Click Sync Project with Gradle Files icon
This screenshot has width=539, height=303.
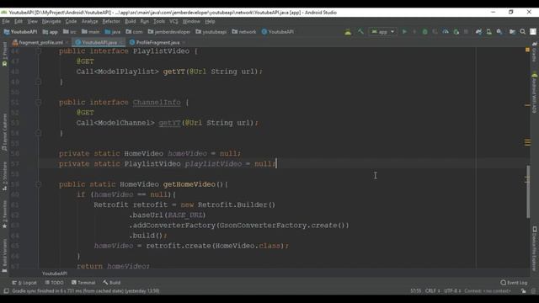[x=478, y=32]
